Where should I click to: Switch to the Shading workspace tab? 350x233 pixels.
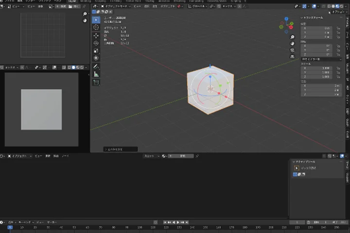click(x=149, y=1)
